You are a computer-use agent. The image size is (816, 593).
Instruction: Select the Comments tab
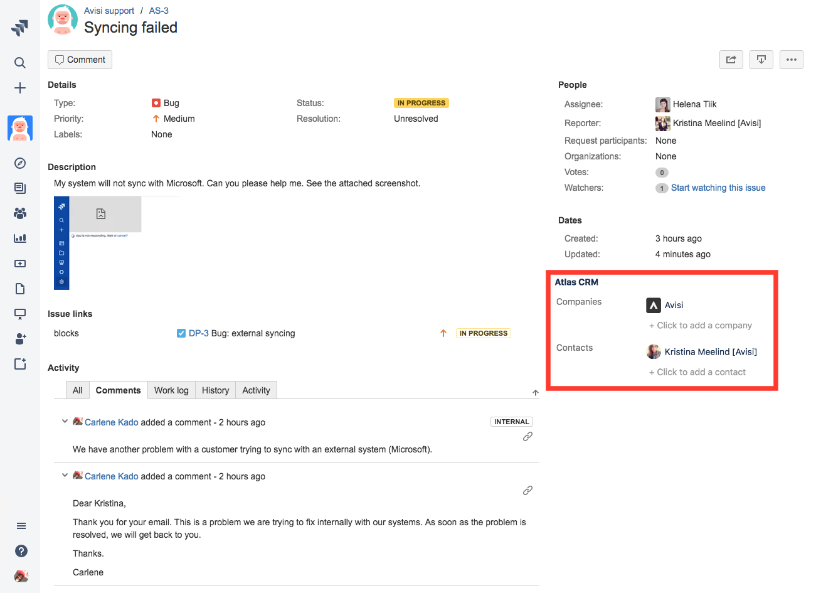(x=119, y=390)
